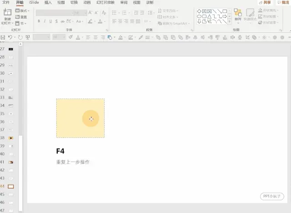The height and width of the screenshot is (213, 291).
Task: Switch to the 插入 (Insert) tab
Action: (48, 2)
